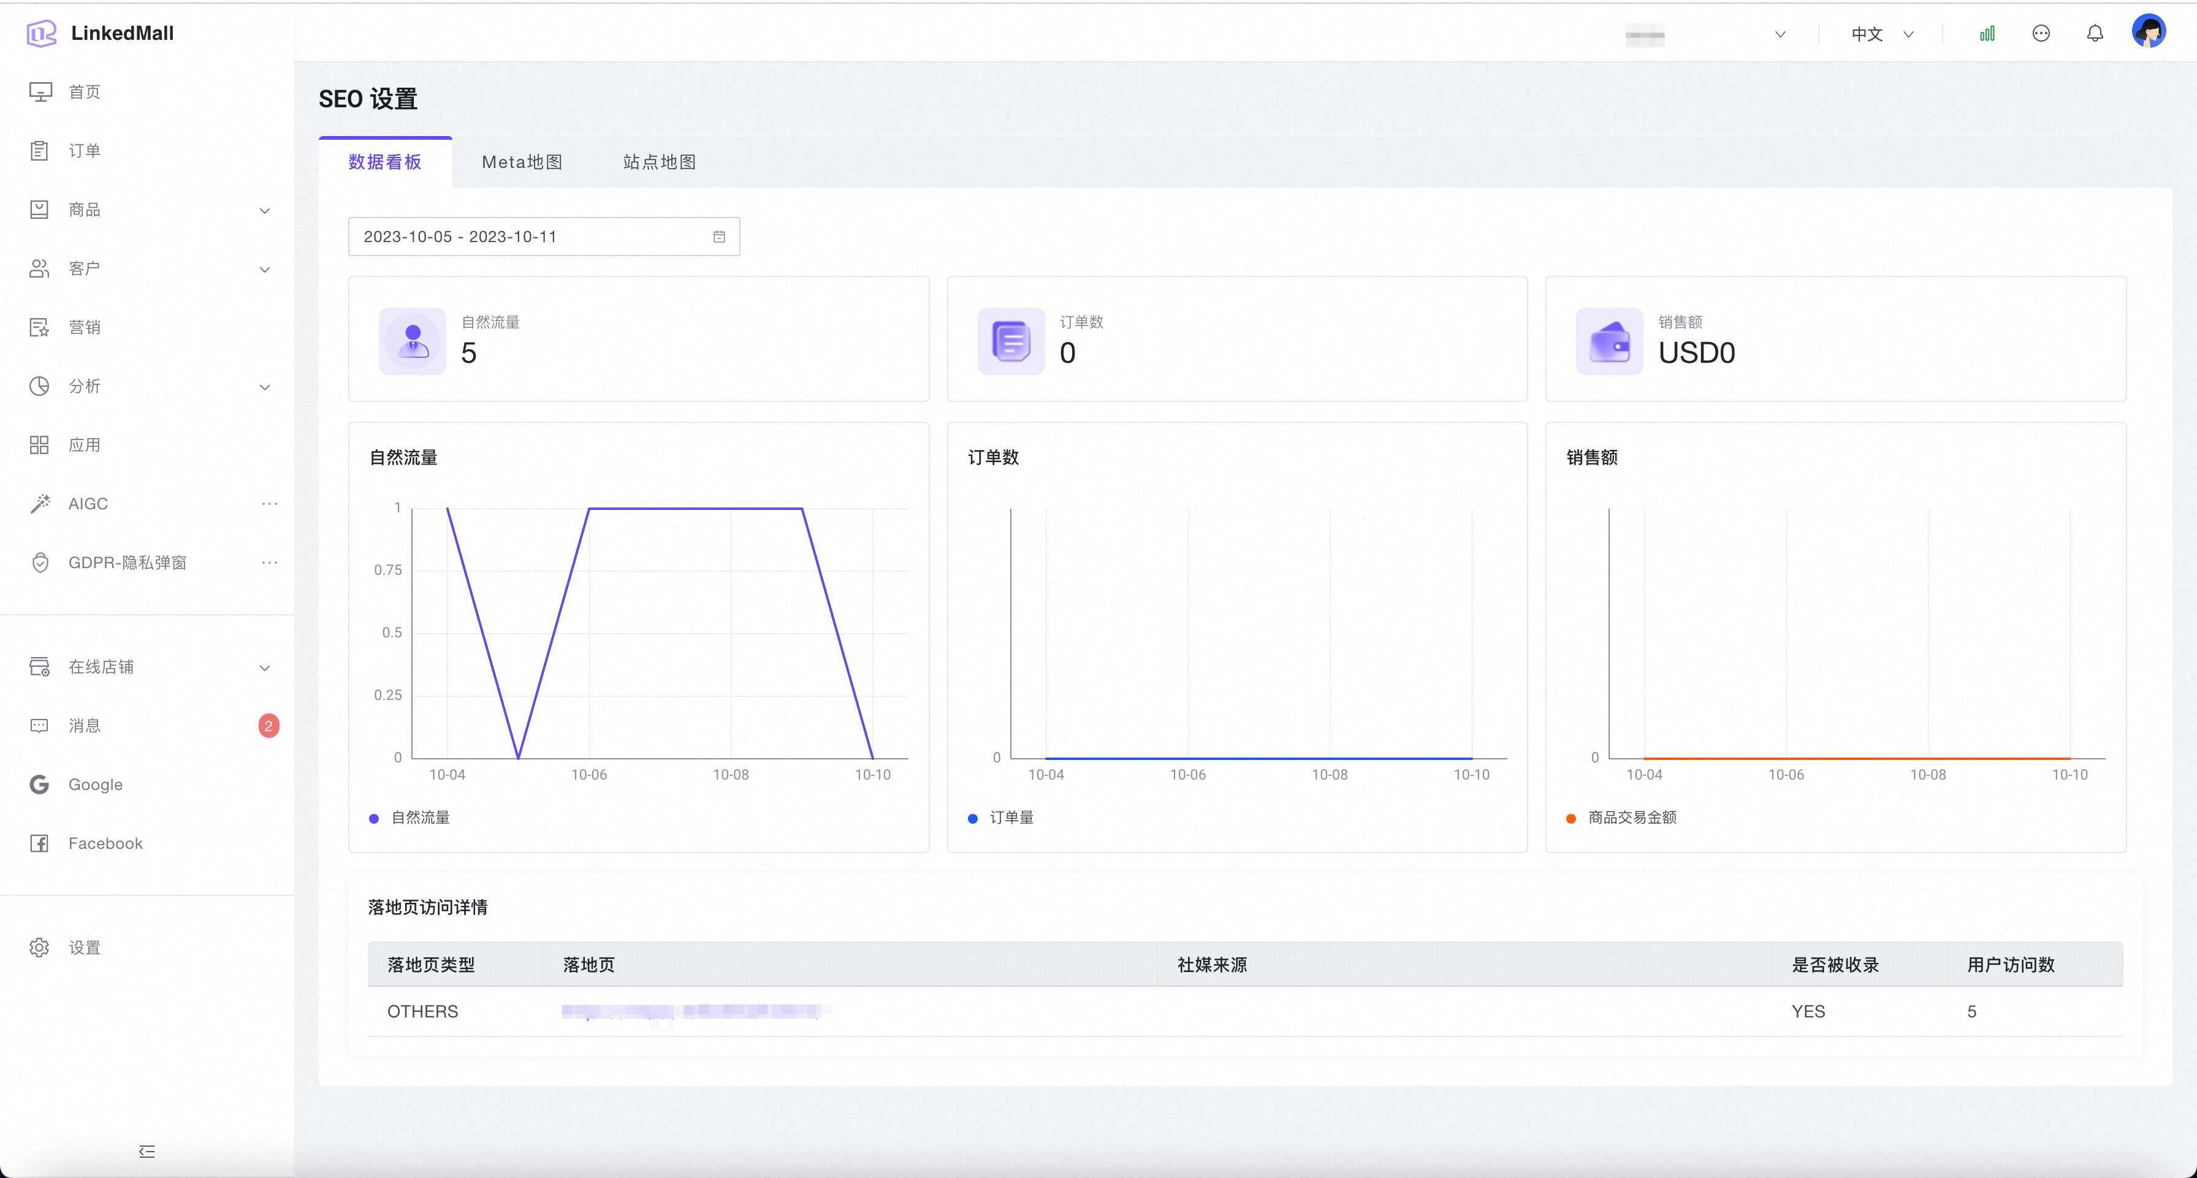Go to 设置 in the sidebar
The width and height of the screenshot is (2197, 1178).
click(x=85, y=948)
